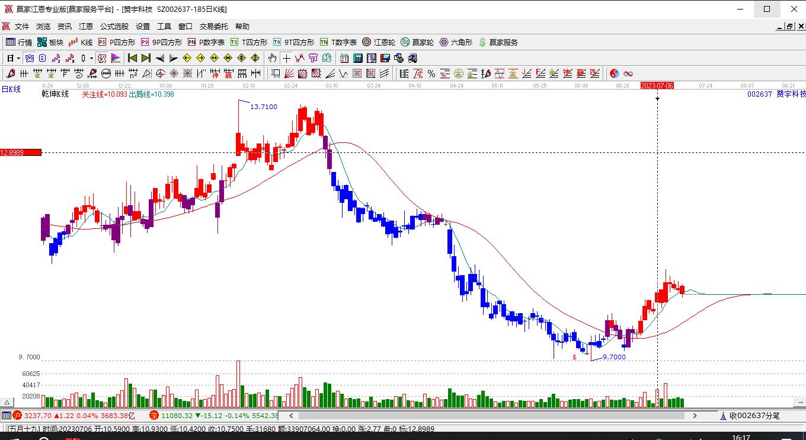The width and height of the screenshot is (806, 440).
Task: Open the 设置 menu
Action: coord(143,27)
